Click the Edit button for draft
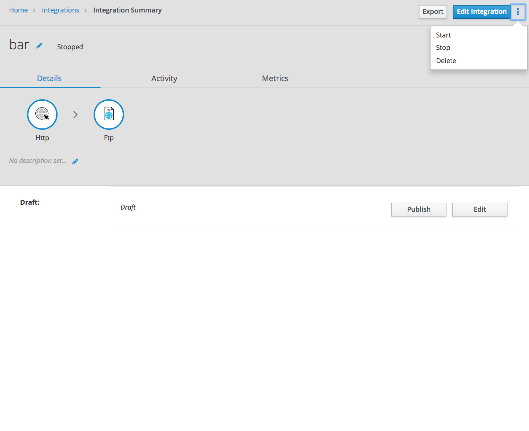529x431 pixels. pyautogui.click(x=480, y=210)
